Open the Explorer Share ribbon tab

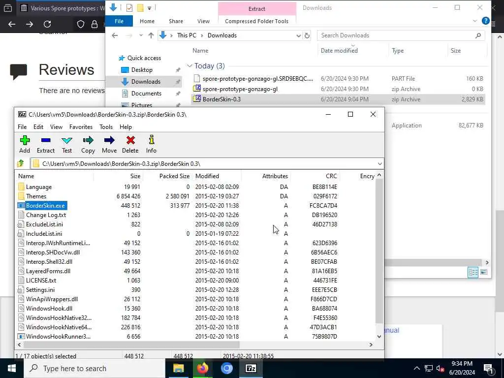pos(176,21)
